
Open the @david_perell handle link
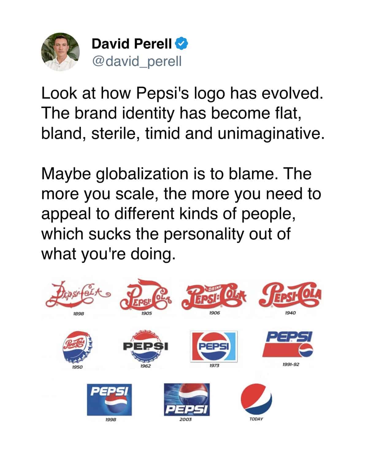137,61
